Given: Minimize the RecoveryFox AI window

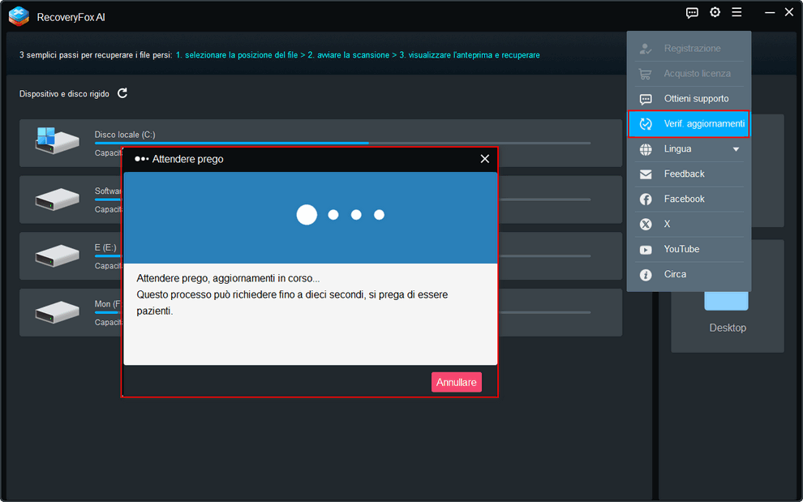Looking at the screenshot, I should [770, 13].
